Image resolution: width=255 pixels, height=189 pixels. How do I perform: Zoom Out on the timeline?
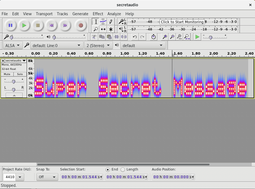[x=172, y=37]
